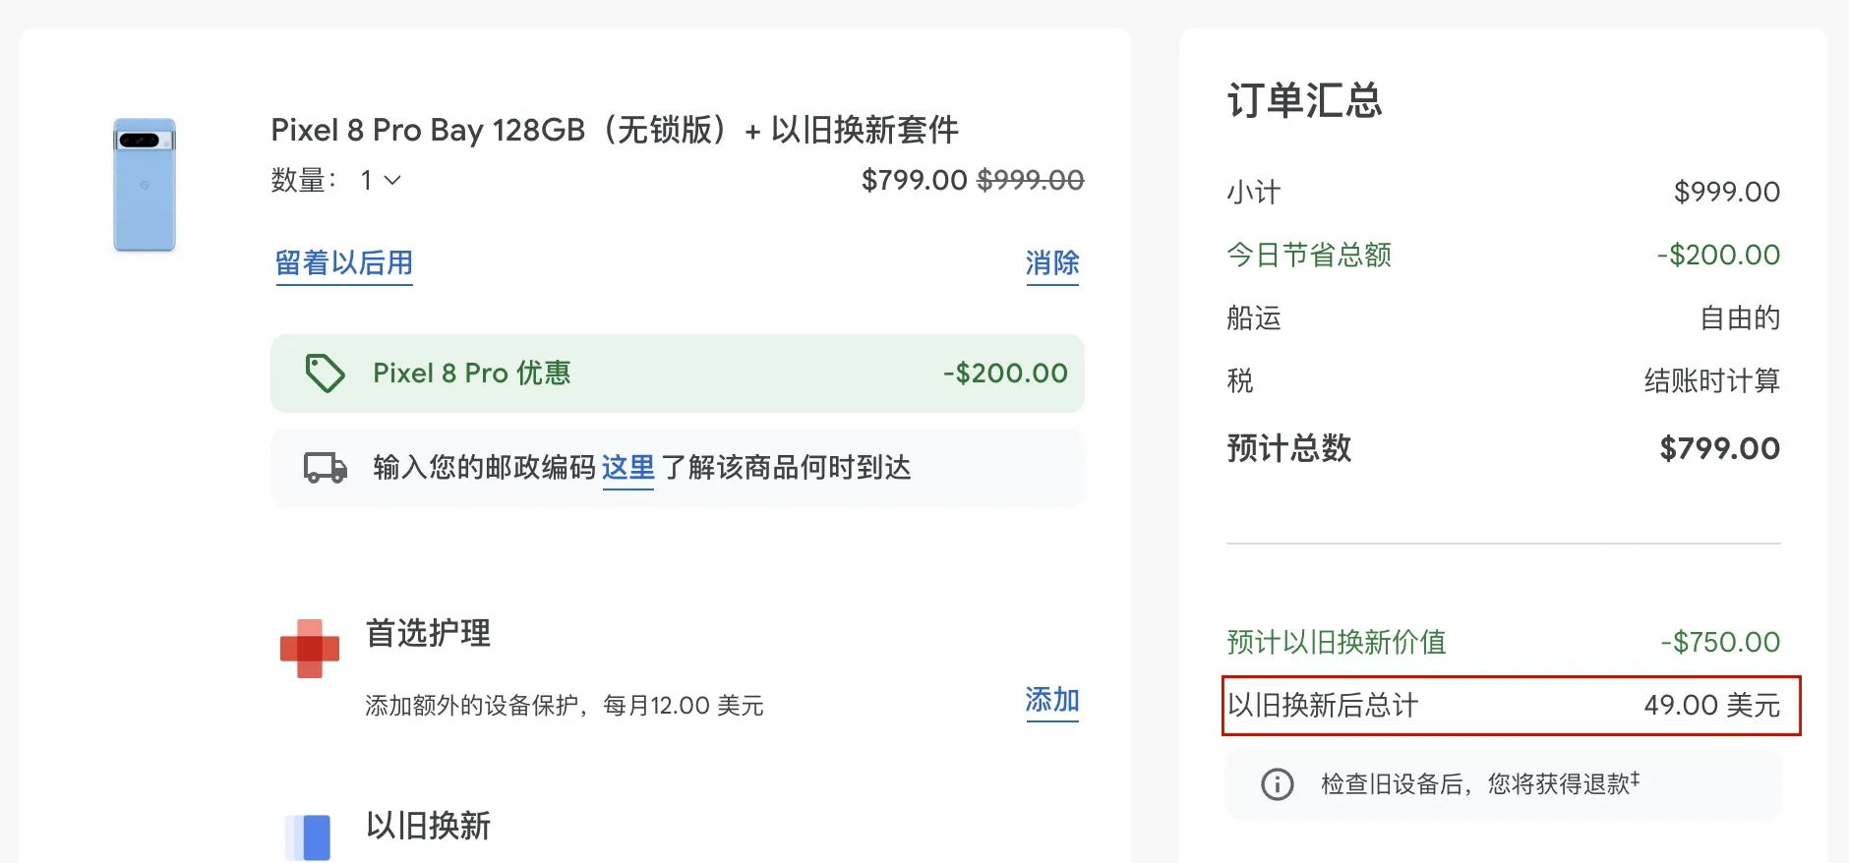This screenshot has height=863, width=1849.
Task: Click the struck-through $999.00 original price
Action: click(1031, 180)
